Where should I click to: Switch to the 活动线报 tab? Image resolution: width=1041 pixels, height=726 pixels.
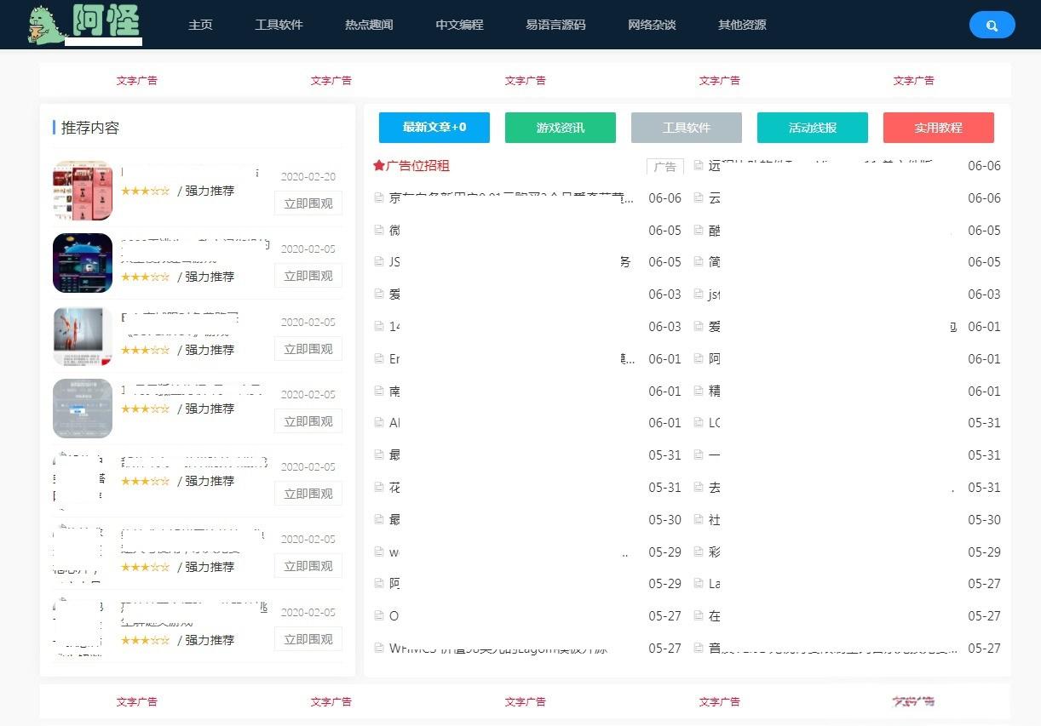point(813,128)
